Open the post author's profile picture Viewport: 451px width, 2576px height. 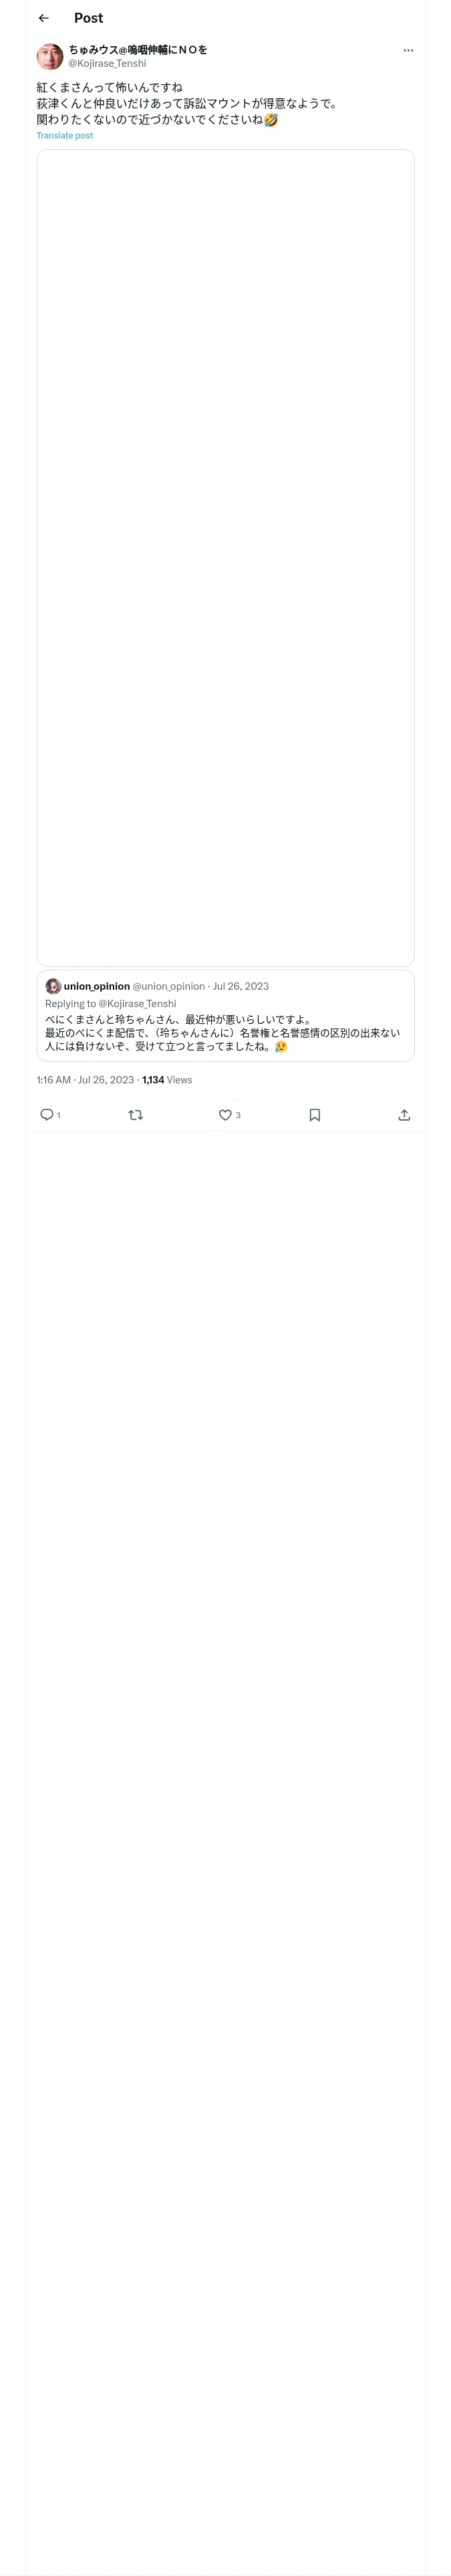(x=50, y=56)
